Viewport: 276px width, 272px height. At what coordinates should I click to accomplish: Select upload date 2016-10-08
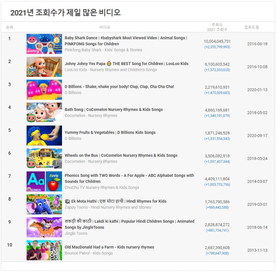click(257, 67)
